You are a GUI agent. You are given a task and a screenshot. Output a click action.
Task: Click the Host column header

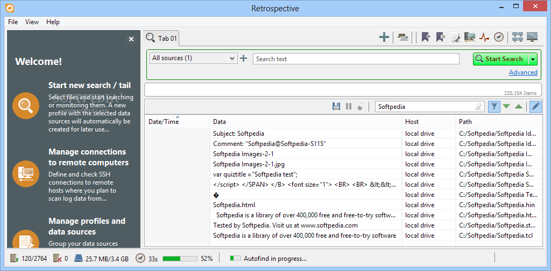pos(429,122)
